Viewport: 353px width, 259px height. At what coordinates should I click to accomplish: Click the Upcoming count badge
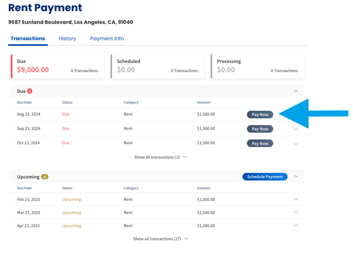pyautogui.click(x=45, y=177)
